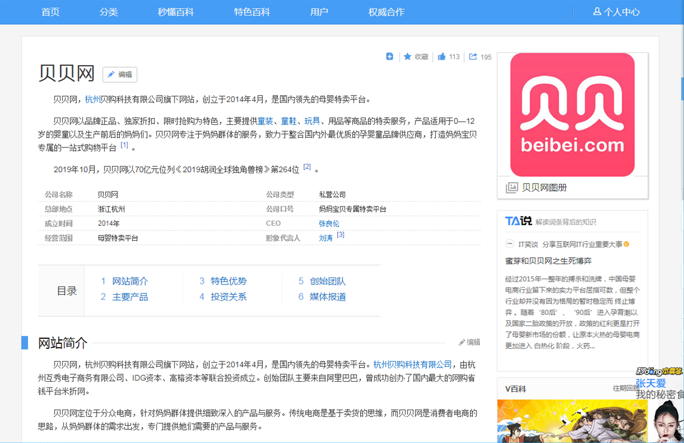Open the V百科 banner illustration

572,421
